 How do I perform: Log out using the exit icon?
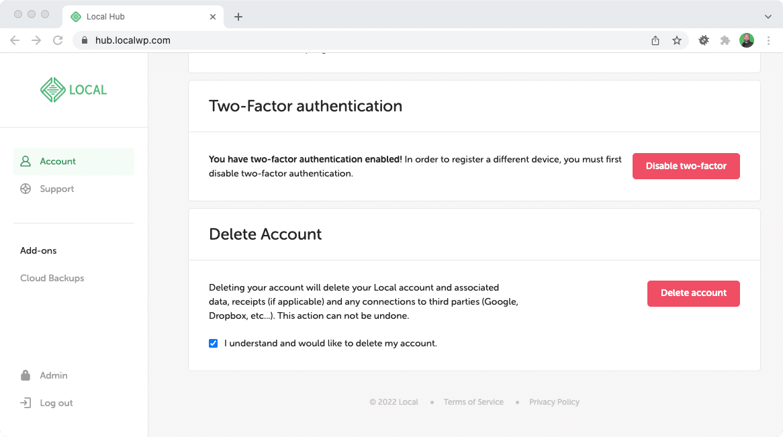[x=26, y=403]
